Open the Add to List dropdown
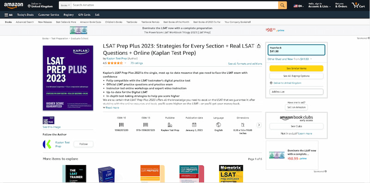 [x=296, y=92]
